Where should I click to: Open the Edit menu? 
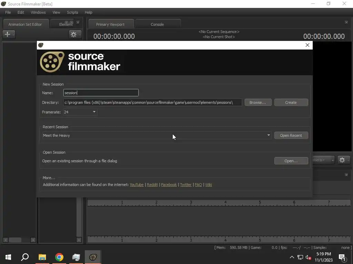21,12
